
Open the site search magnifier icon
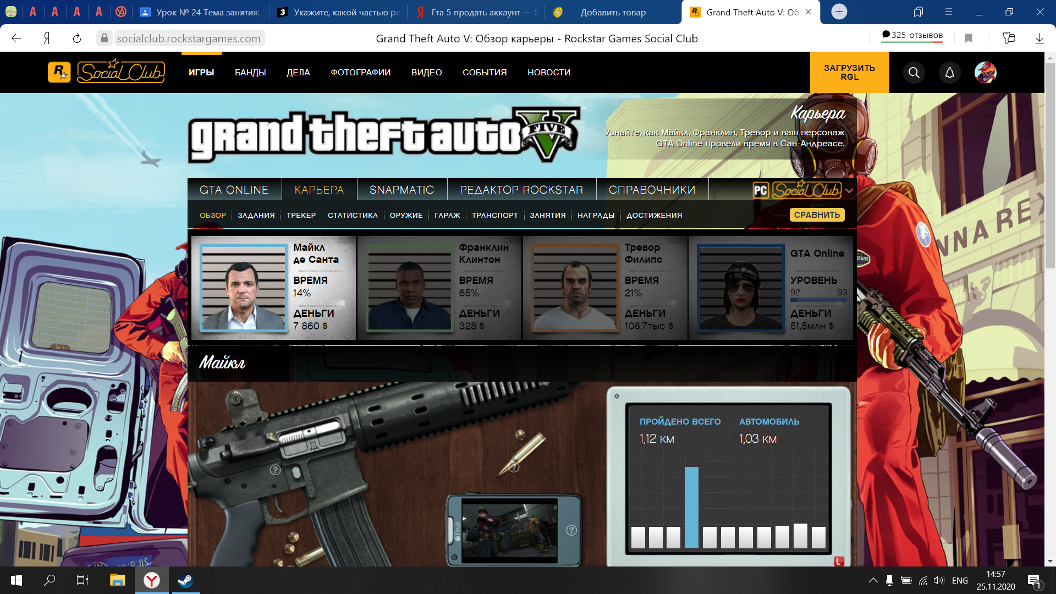[914, 73]
